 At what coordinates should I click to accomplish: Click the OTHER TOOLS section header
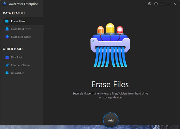(x=13, y=49)
